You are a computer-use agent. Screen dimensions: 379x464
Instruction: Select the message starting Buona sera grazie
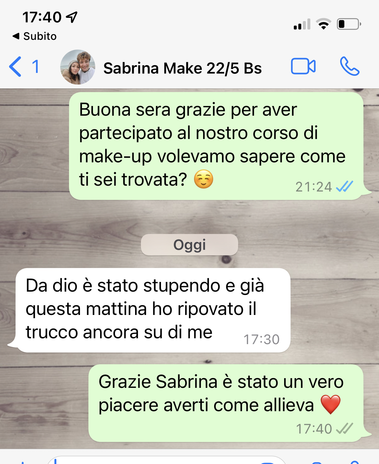click(x=216, y=146)
